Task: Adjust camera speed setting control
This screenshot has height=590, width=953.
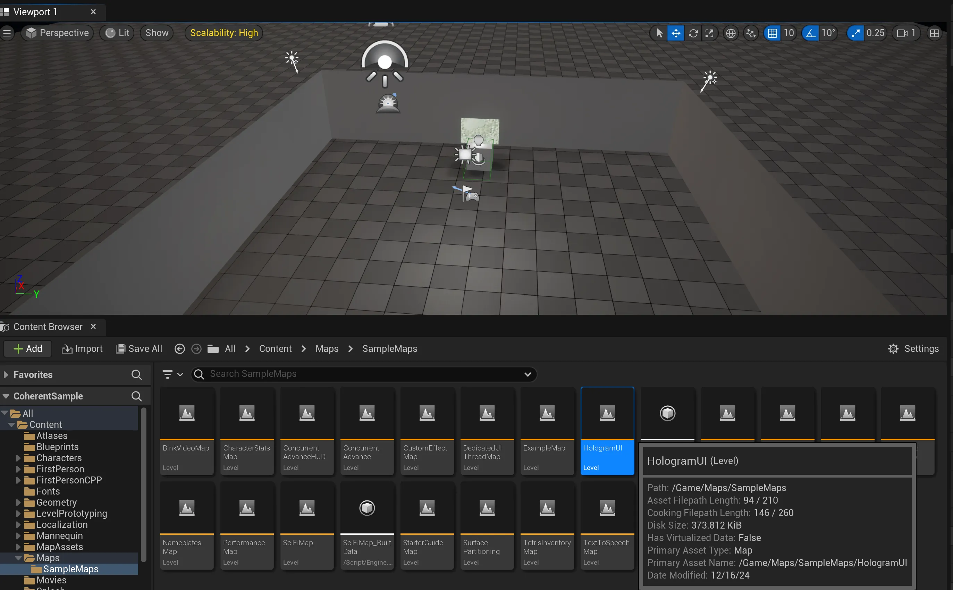Action: (x=906, y=33)
